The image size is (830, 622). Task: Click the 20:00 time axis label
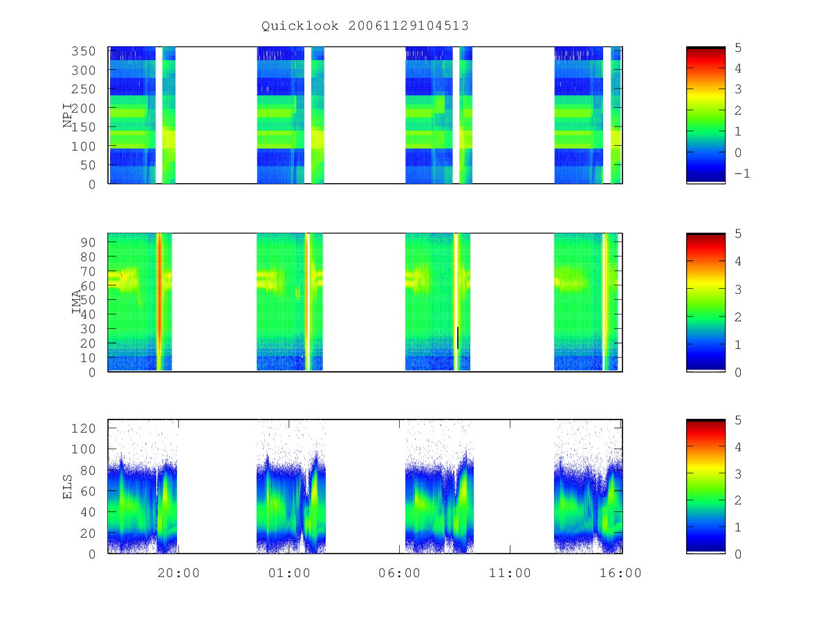pyautogui.click(x=178, y=573)
